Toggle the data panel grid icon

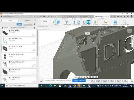pos(41,16)
